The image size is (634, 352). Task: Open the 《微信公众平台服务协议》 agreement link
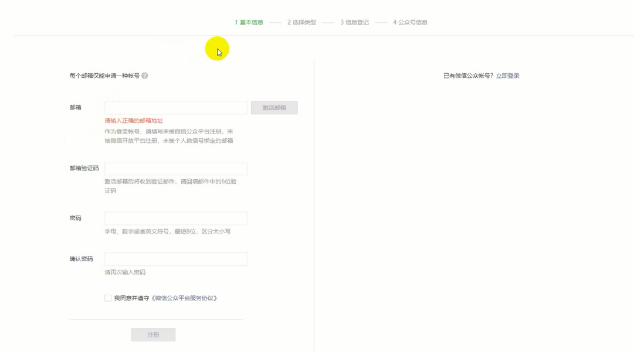point(184,299)
